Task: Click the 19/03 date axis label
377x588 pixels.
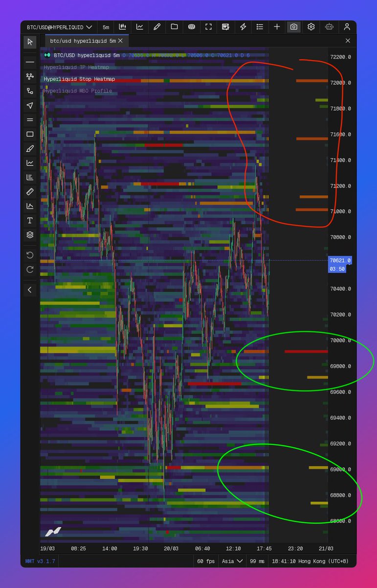Action: point(47,549)
